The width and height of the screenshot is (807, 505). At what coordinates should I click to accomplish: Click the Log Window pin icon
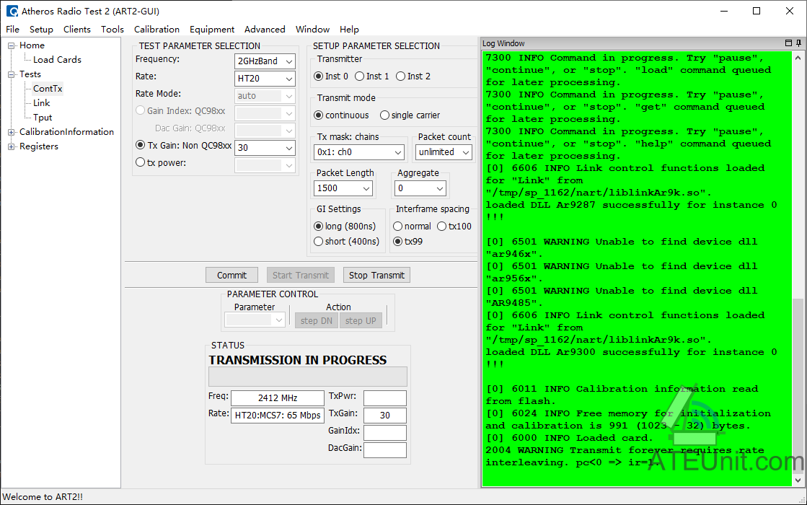coord(799,43)
